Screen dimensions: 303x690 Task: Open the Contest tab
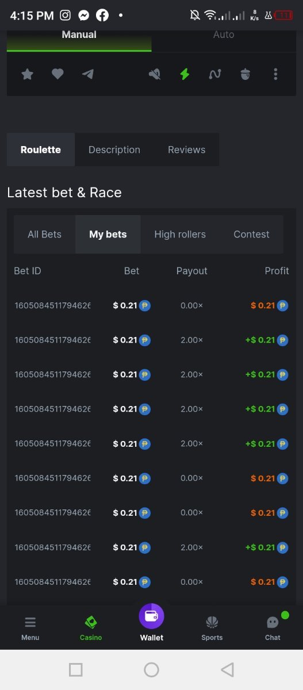pos(251,234)
